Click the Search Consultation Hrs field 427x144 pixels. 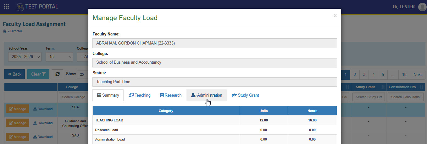click(x=406, y=97)
